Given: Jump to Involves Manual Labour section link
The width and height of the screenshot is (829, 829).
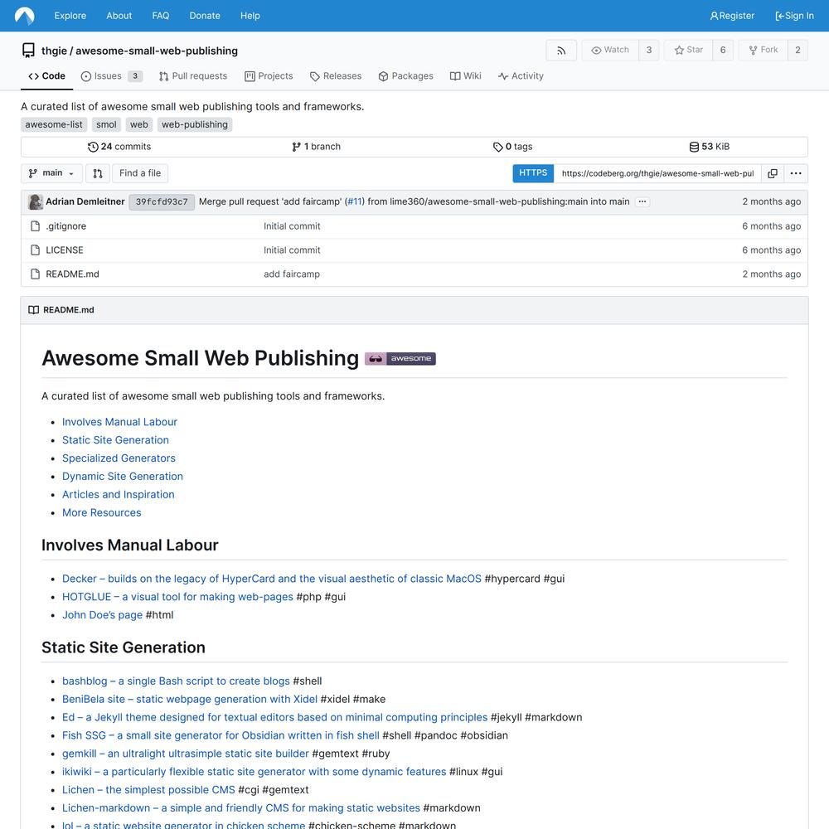Looking at the screenshot, I should [119, 422].
